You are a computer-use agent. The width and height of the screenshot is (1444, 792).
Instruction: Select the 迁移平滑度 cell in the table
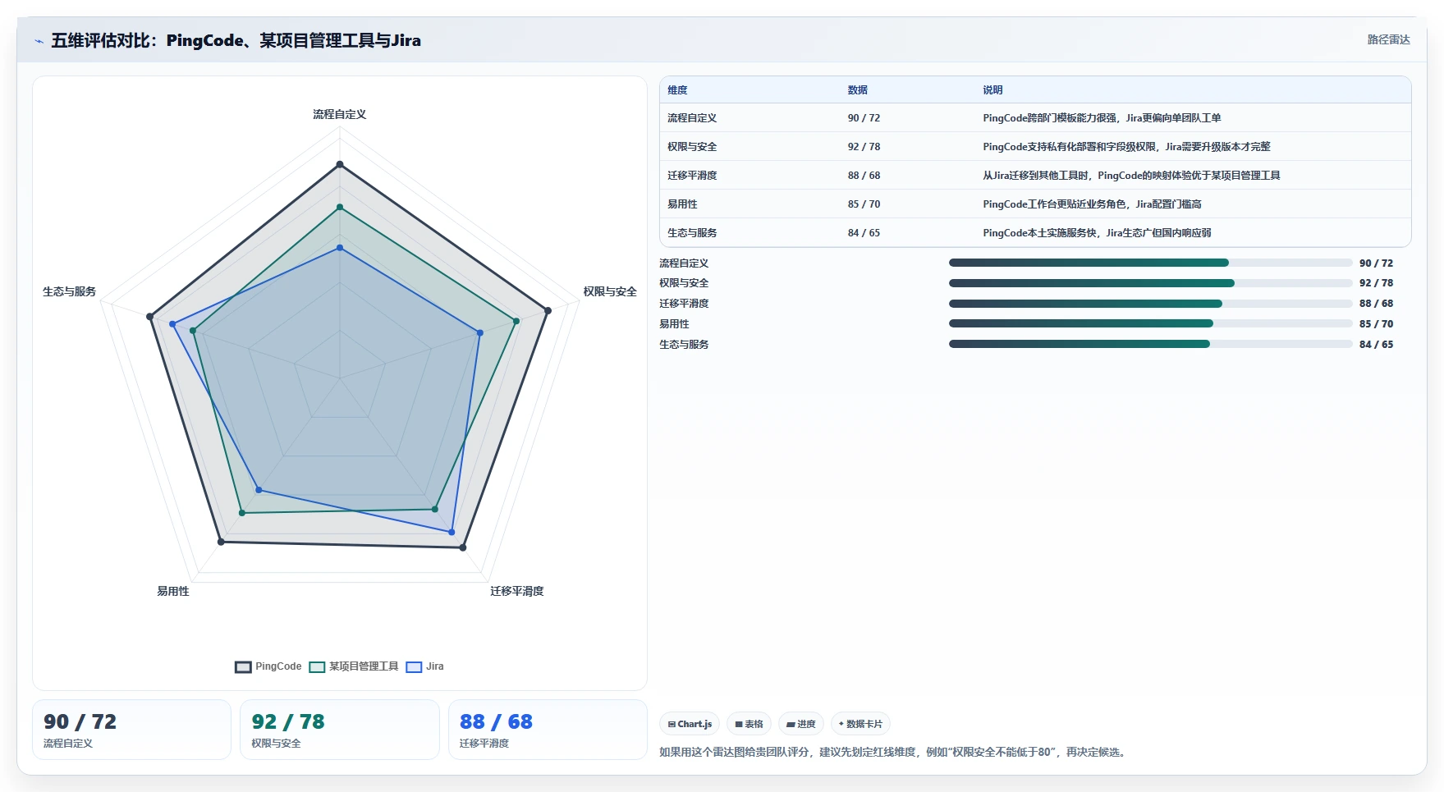click(692, 176)
